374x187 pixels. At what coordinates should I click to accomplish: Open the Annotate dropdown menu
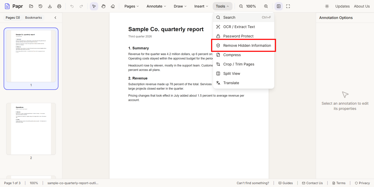(156, 6)
